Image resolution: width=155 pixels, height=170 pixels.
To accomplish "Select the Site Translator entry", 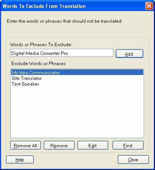I will tap(77, 78).
